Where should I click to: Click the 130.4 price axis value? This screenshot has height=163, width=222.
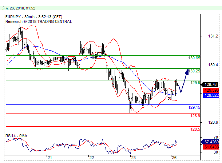(x=213, y=65)
